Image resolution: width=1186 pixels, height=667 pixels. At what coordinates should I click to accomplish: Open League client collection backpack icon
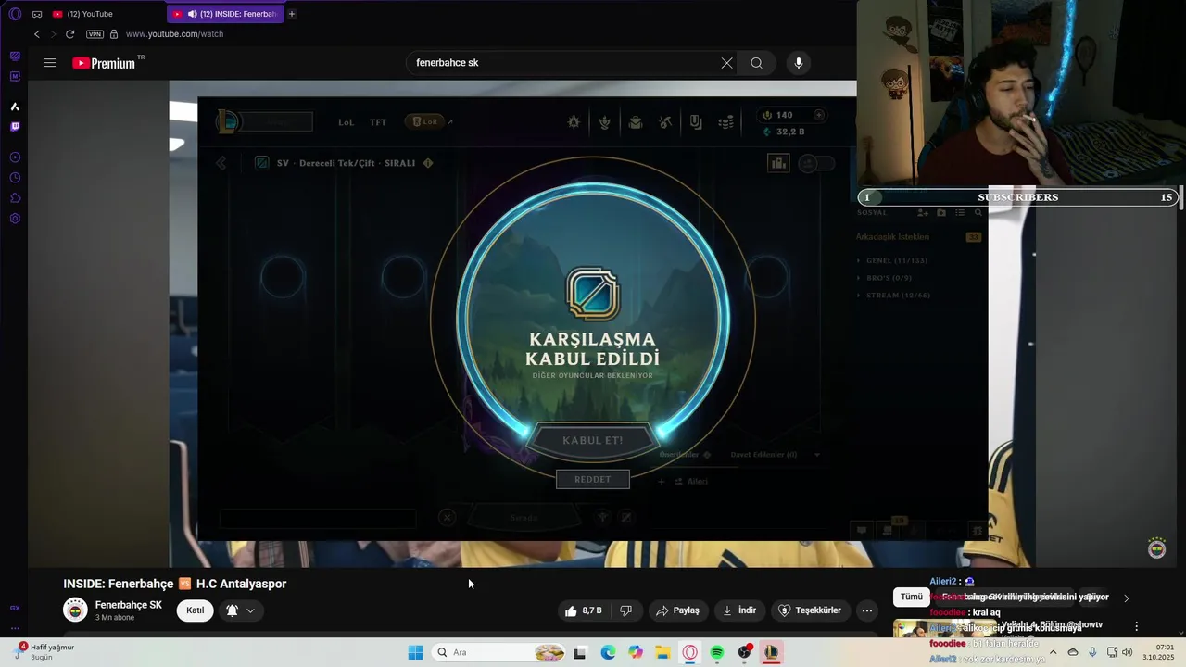tap(636, 122)
